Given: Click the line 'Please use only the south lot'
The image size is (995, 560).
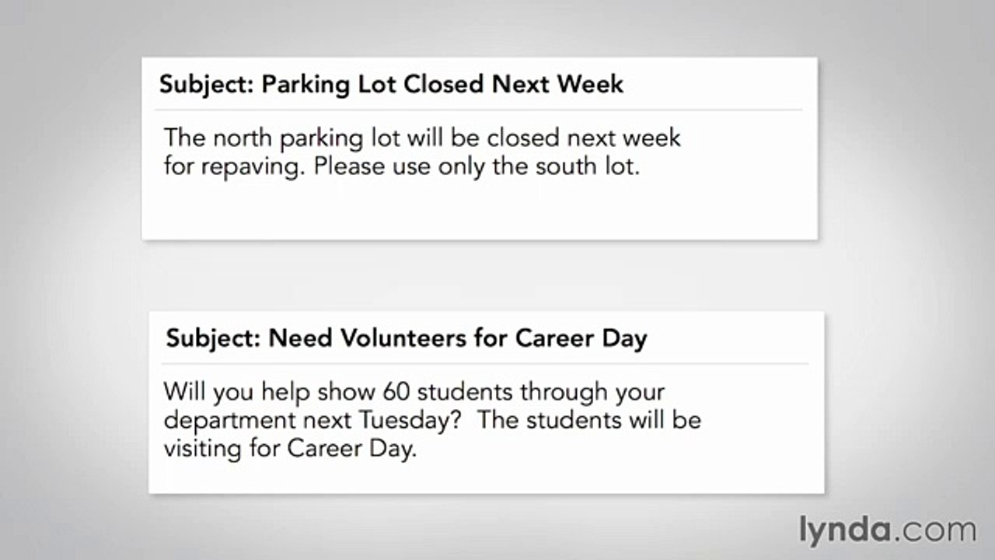Looking at the screenshot, I should click(x=477, y=166).
